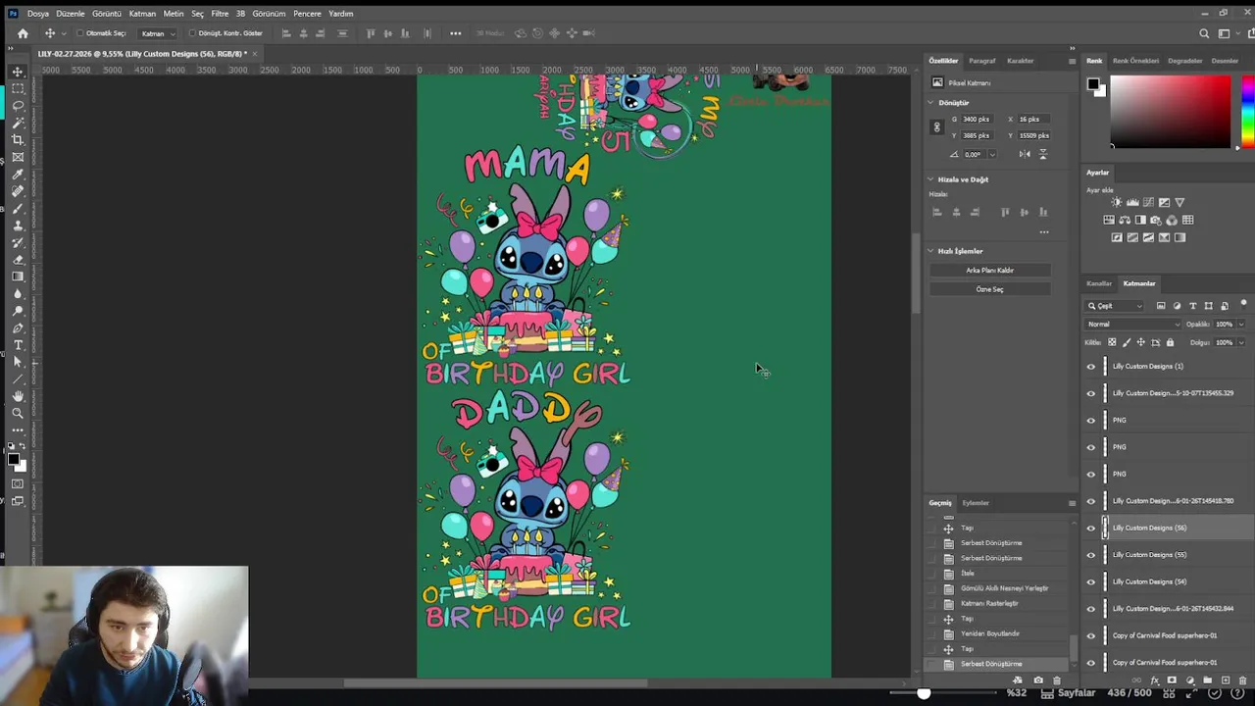1255x706 pixels.
Task: Add a Color Balance adjustment from Ayarlar
Action: coord(1125,220)
